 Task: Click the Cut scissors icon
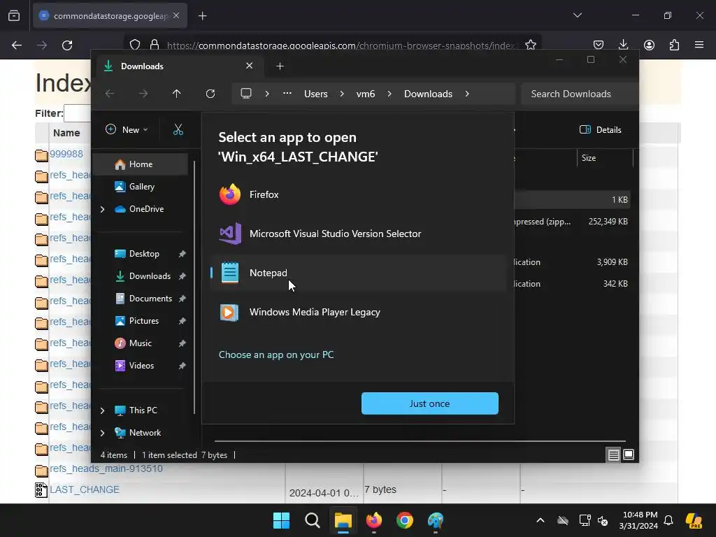pos(178,129)
